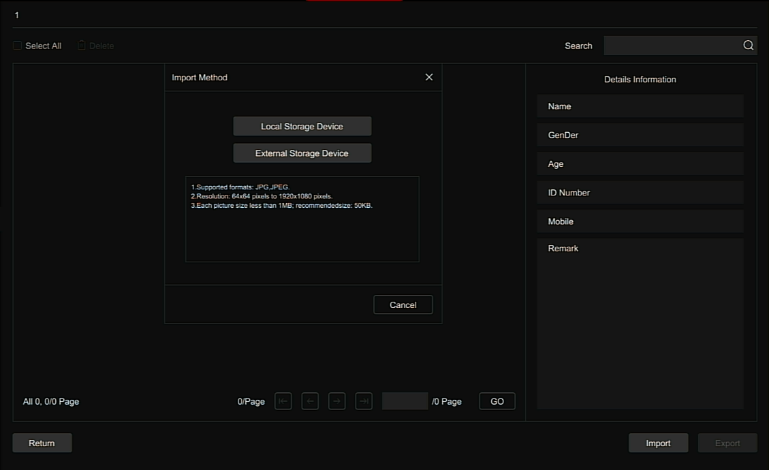Click the GO button

point(497,401)
